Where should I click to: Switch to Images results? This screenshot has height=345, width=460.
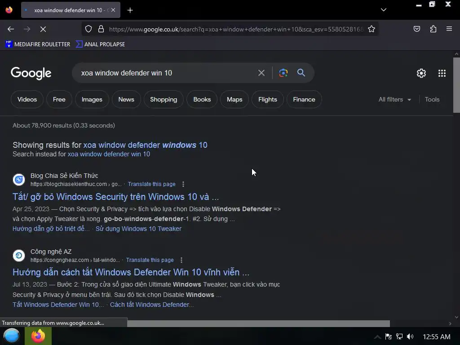(x=92, y=99)
